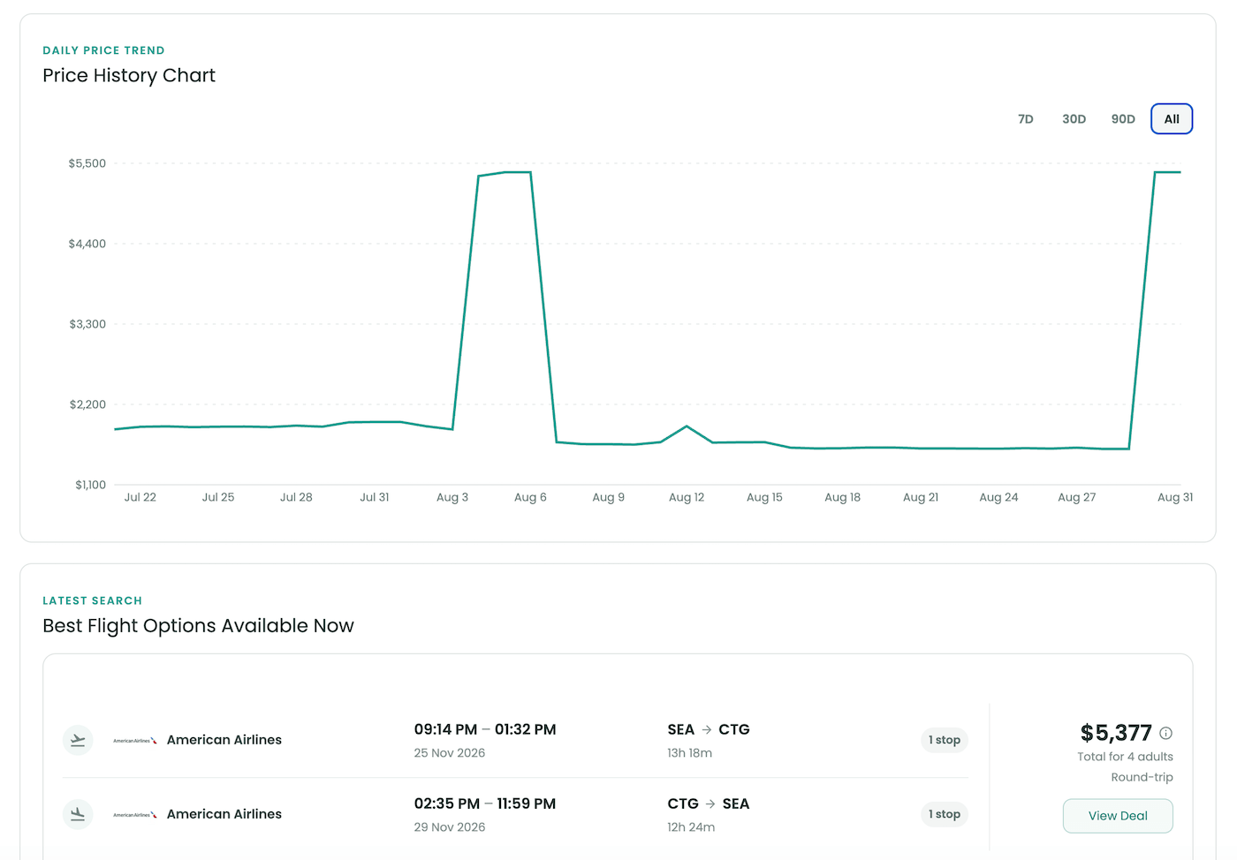The image size is (1237, 860).
Task: Click the arrival plane icon for CTG to SEA
Action: pos(78,814)
